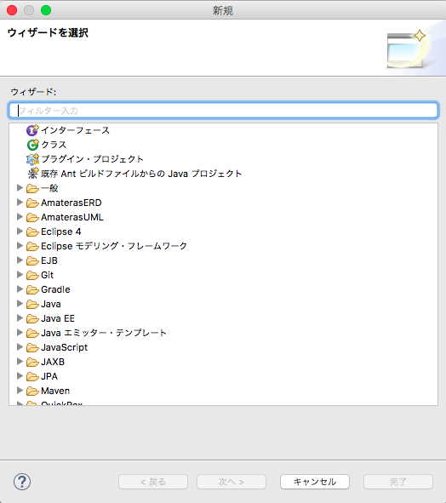Expand the Gradle category arrow
The image size is (446, 503).
pos(20,289)
